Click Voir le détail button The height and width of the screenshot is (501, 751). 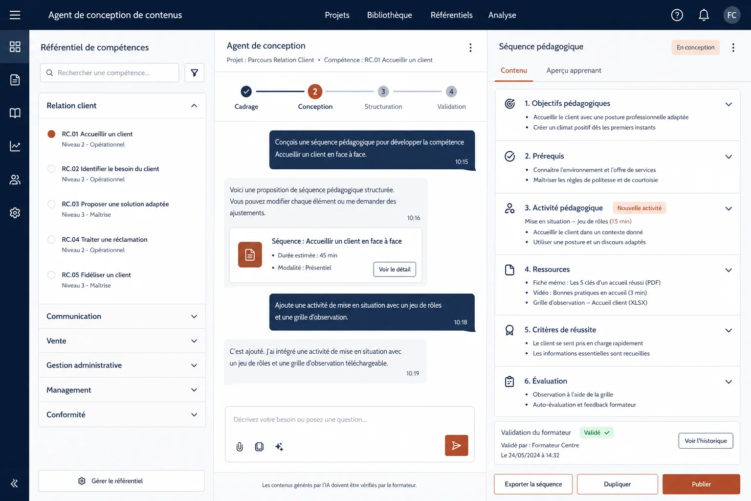point(395,270)
